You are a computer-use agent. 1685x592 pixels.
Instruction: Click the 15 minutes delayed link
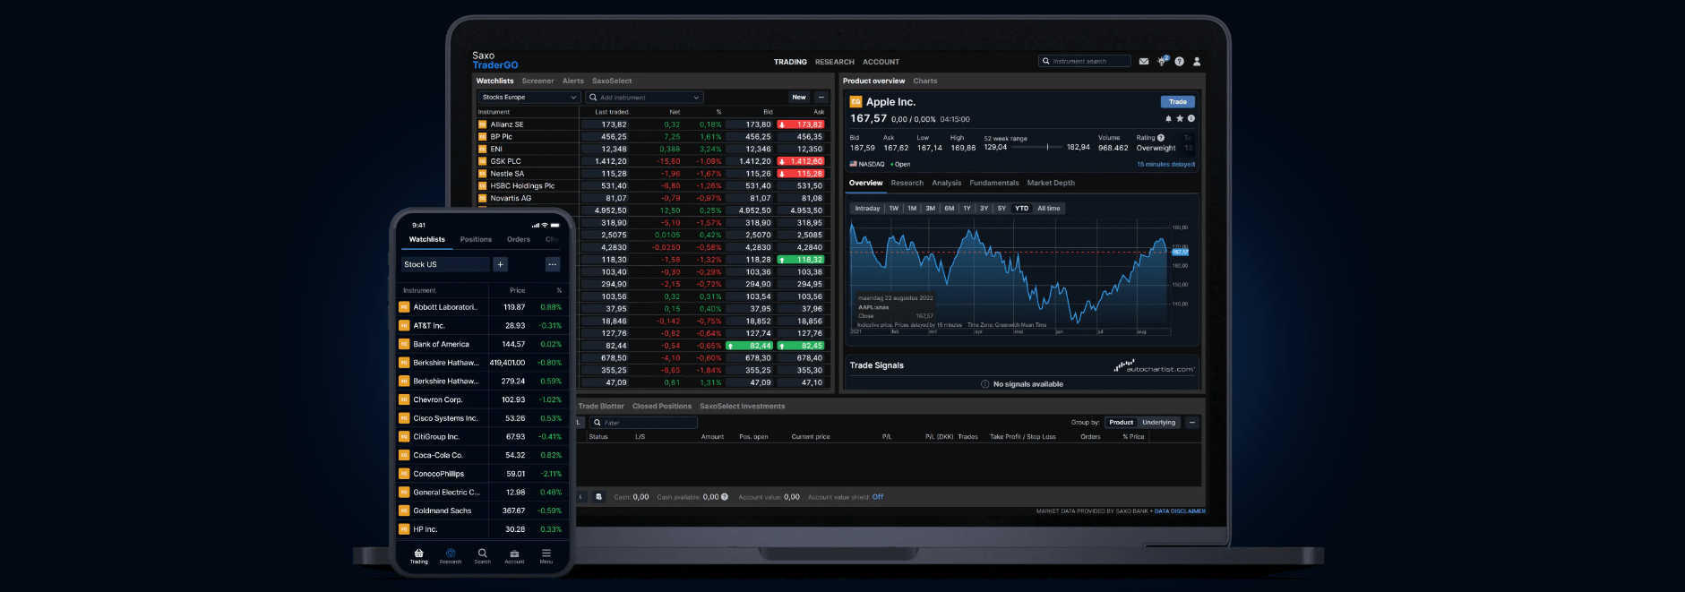[1165, 165]
